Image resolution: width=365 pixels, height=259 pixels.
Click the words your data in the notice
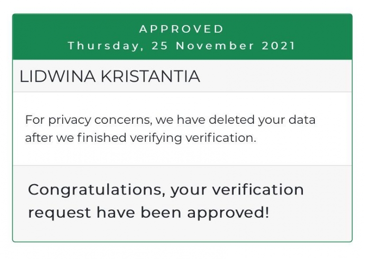point(287,120)
